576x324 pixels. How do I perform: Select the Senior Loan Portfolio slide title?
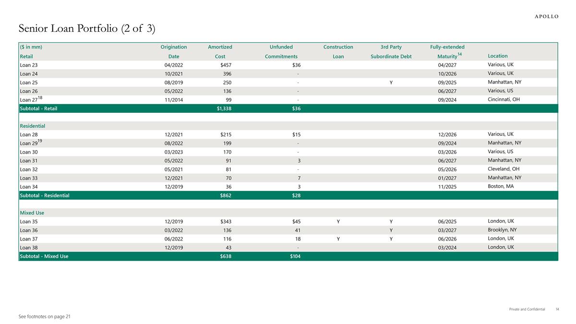click(87, 29)
